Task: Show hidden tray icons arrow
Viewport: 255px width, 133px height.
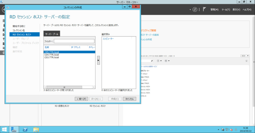Action: (218, 130)
